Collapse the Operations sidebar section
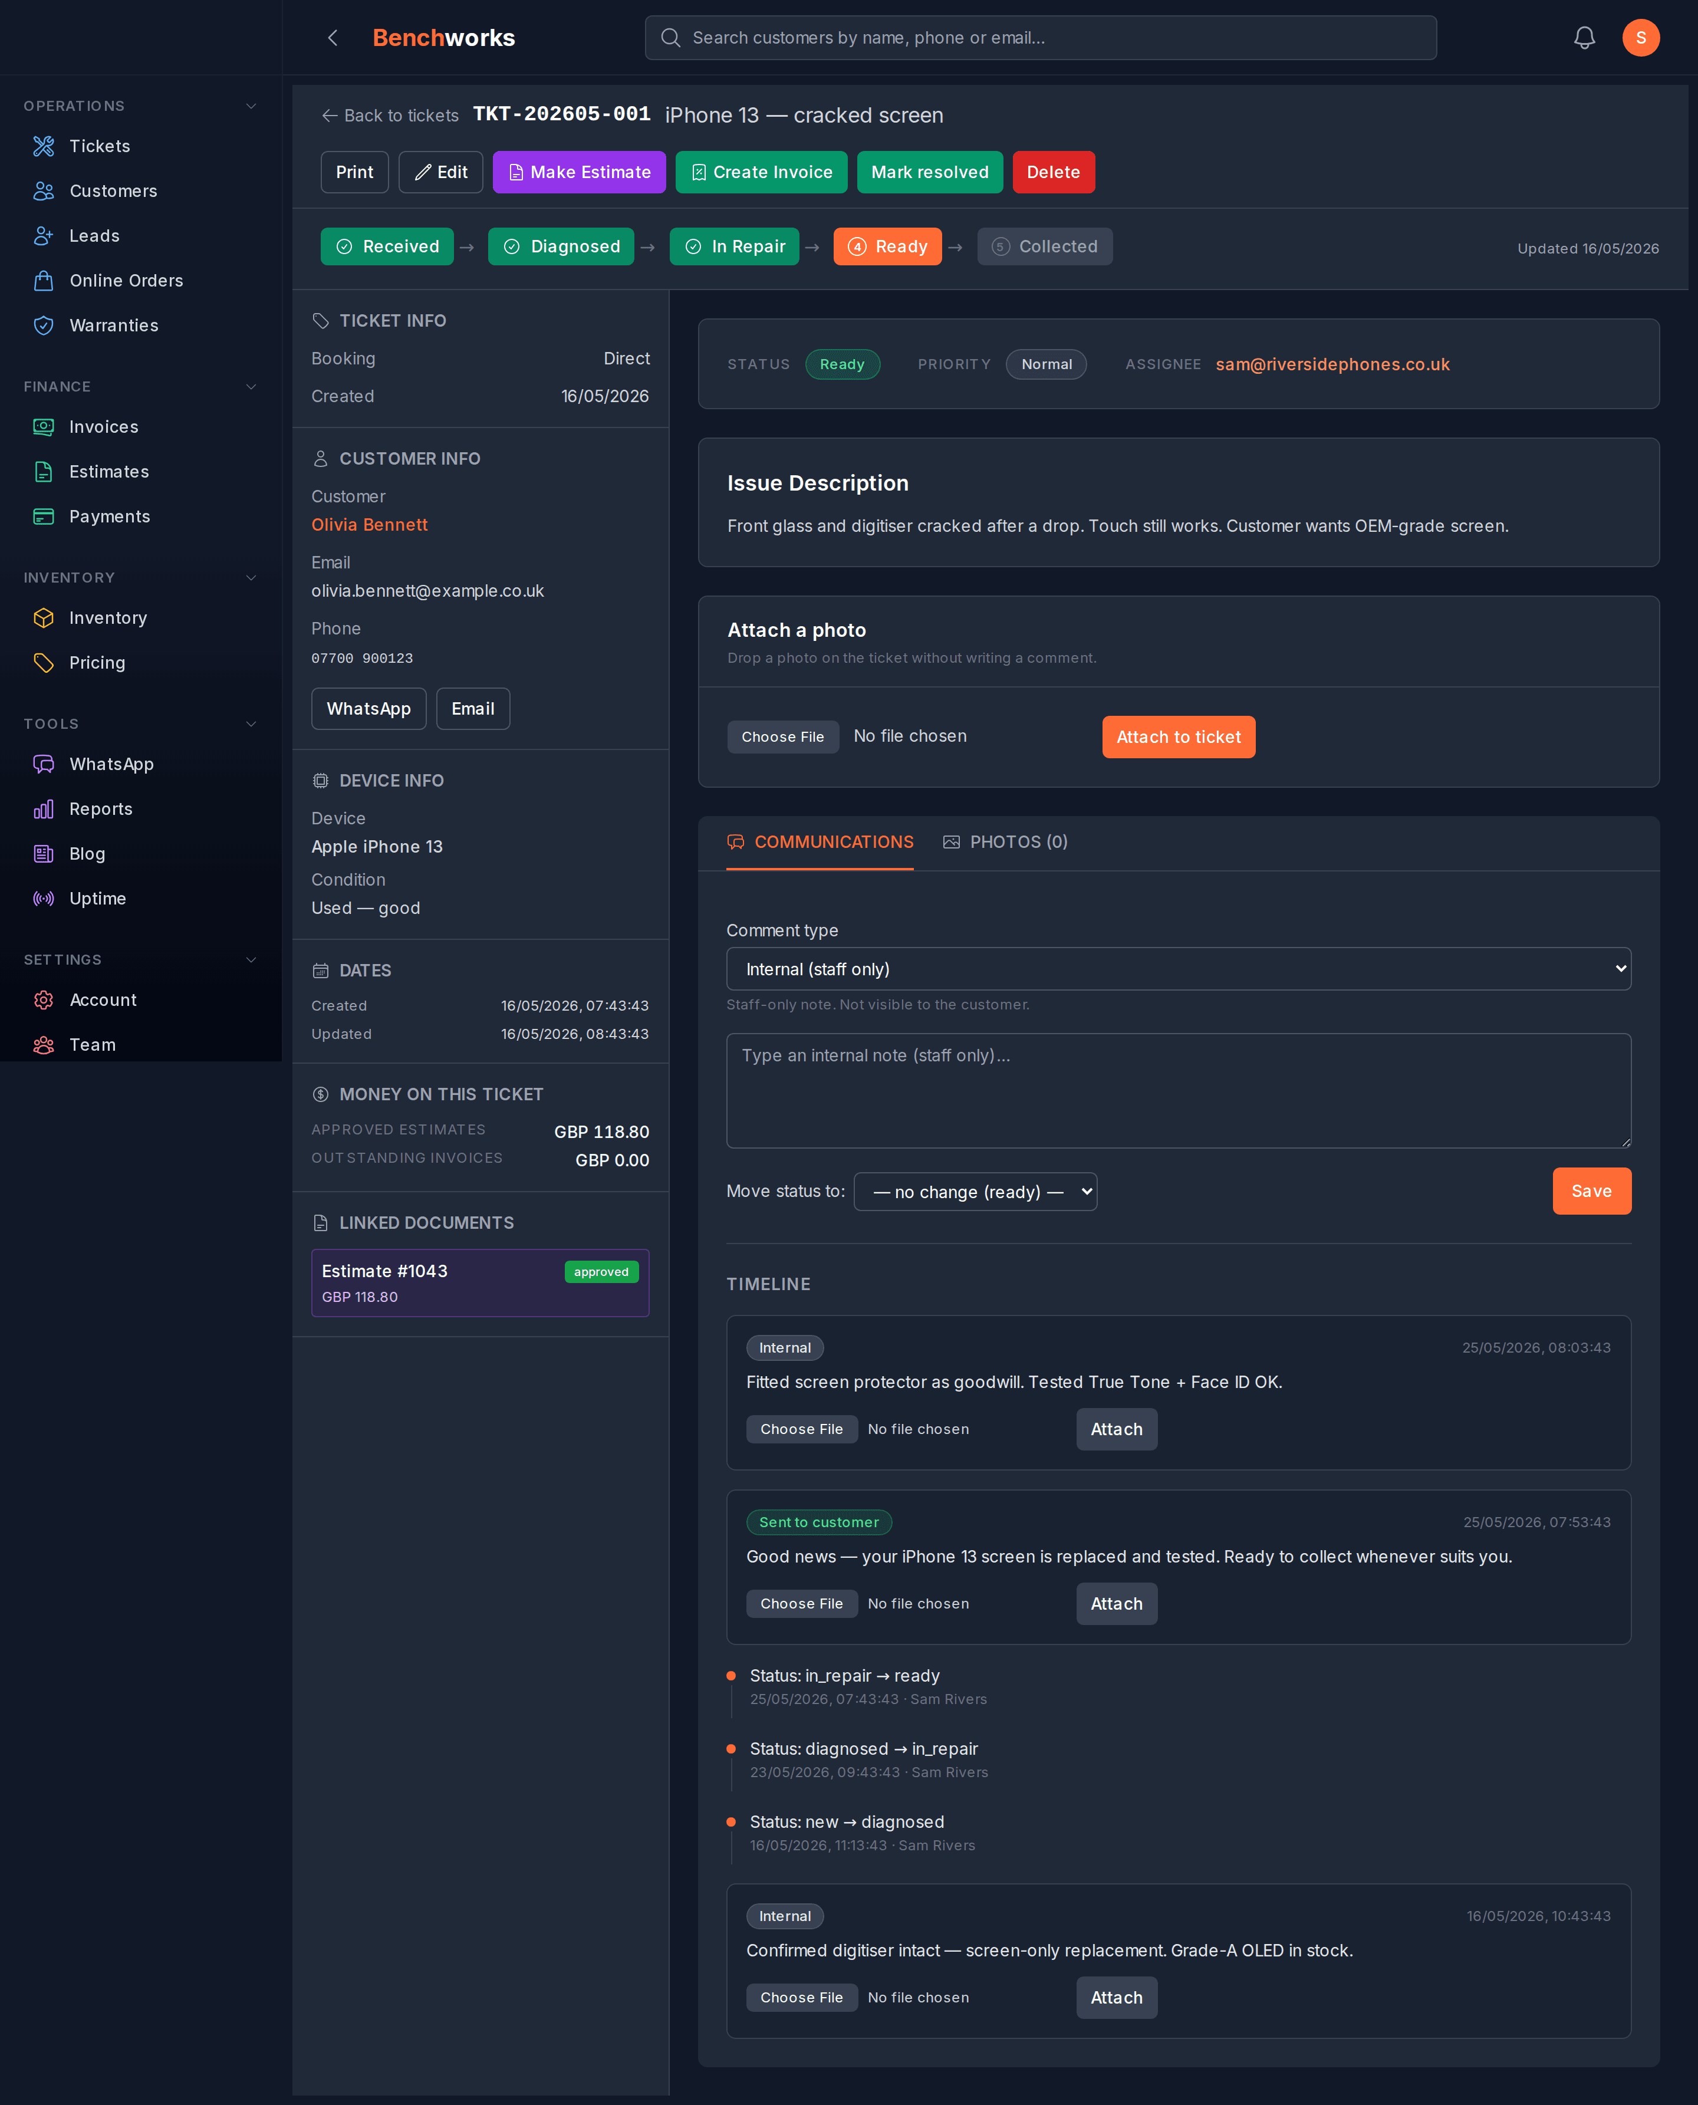 tap(251, 107)
